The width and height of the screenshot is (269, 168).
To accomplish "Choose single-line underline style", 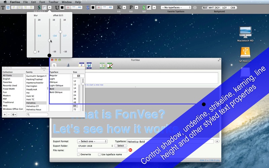I will [x=74, y=7].
